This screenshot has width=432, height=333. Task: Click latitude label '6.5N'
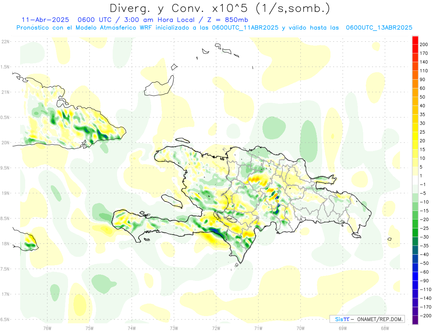click(5, 319)
